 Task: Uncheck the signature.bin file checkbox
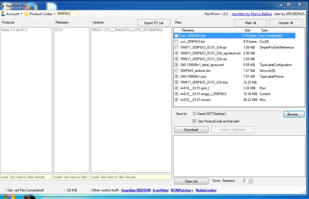coord(176,53)
